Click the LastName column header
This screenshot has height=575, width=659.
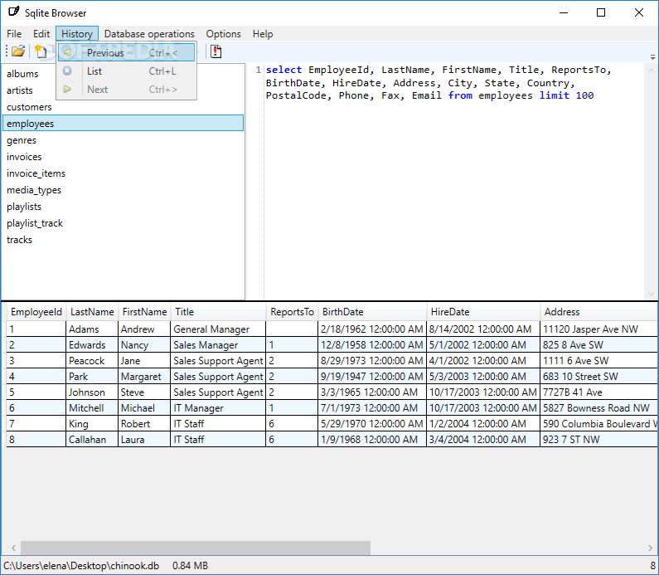92,312
